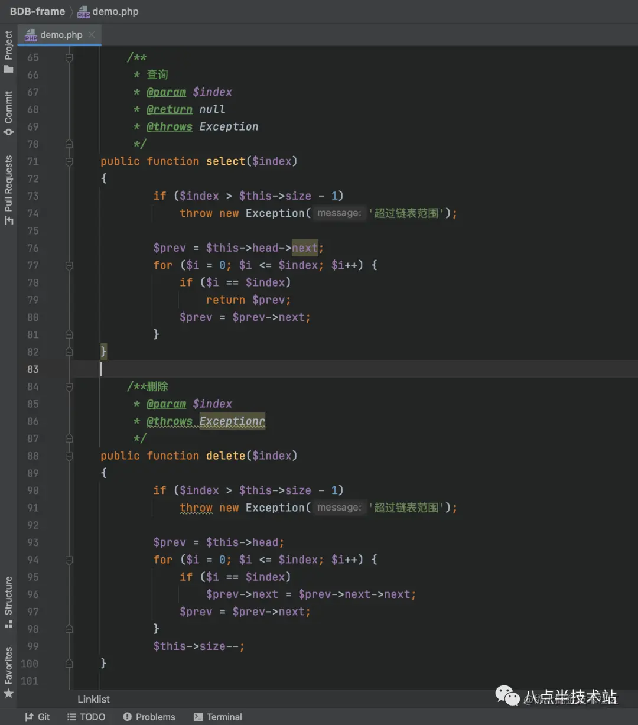Click the fold end marker on line 82

click(69, 352)
